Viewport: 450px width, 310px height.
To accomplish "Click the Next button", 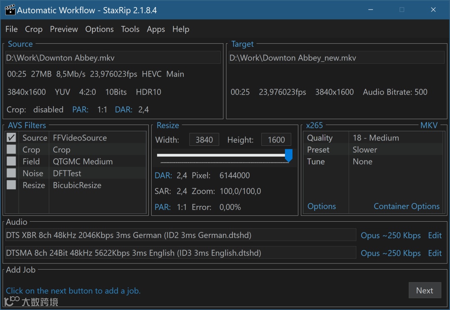I will [x=425, y=290].
